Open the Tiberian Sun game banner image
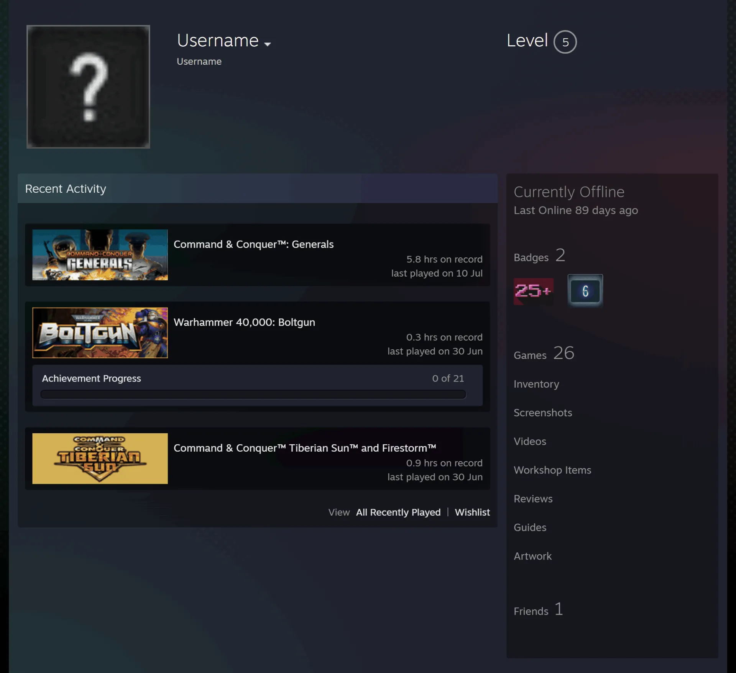Screen dimensions: 736x673 [x=100, y=458]
